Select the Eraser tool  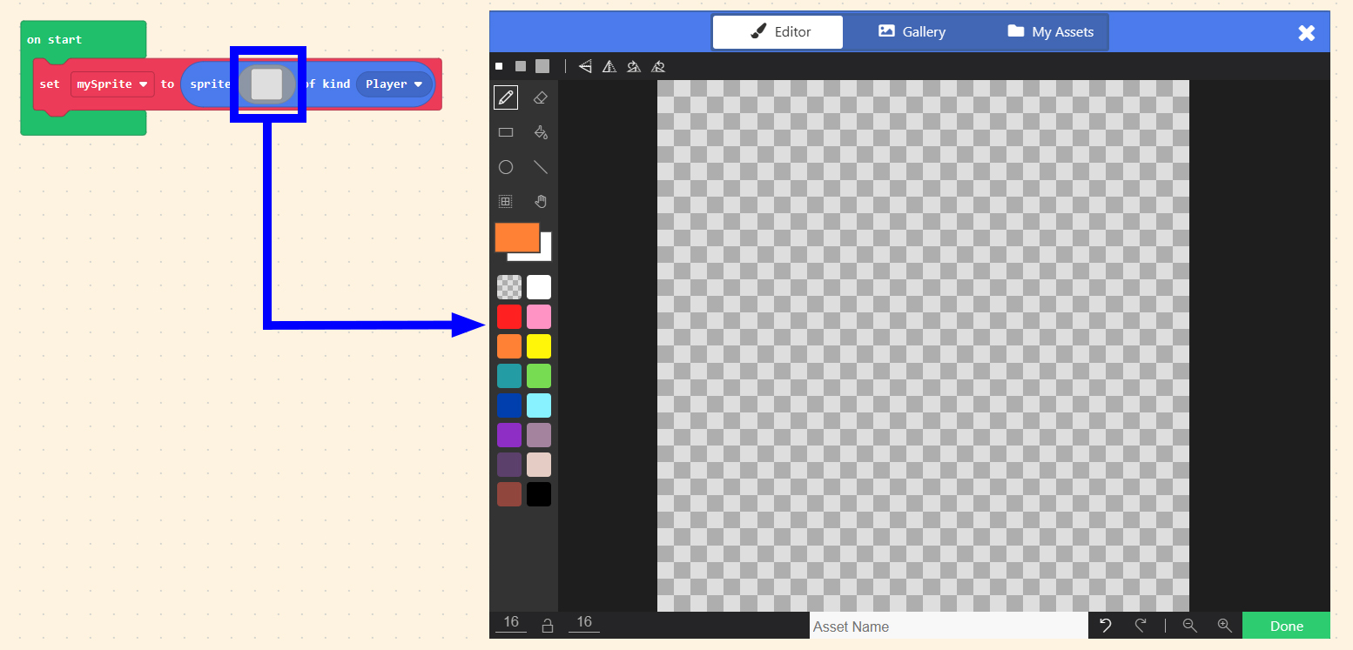[x=540, y=97]
